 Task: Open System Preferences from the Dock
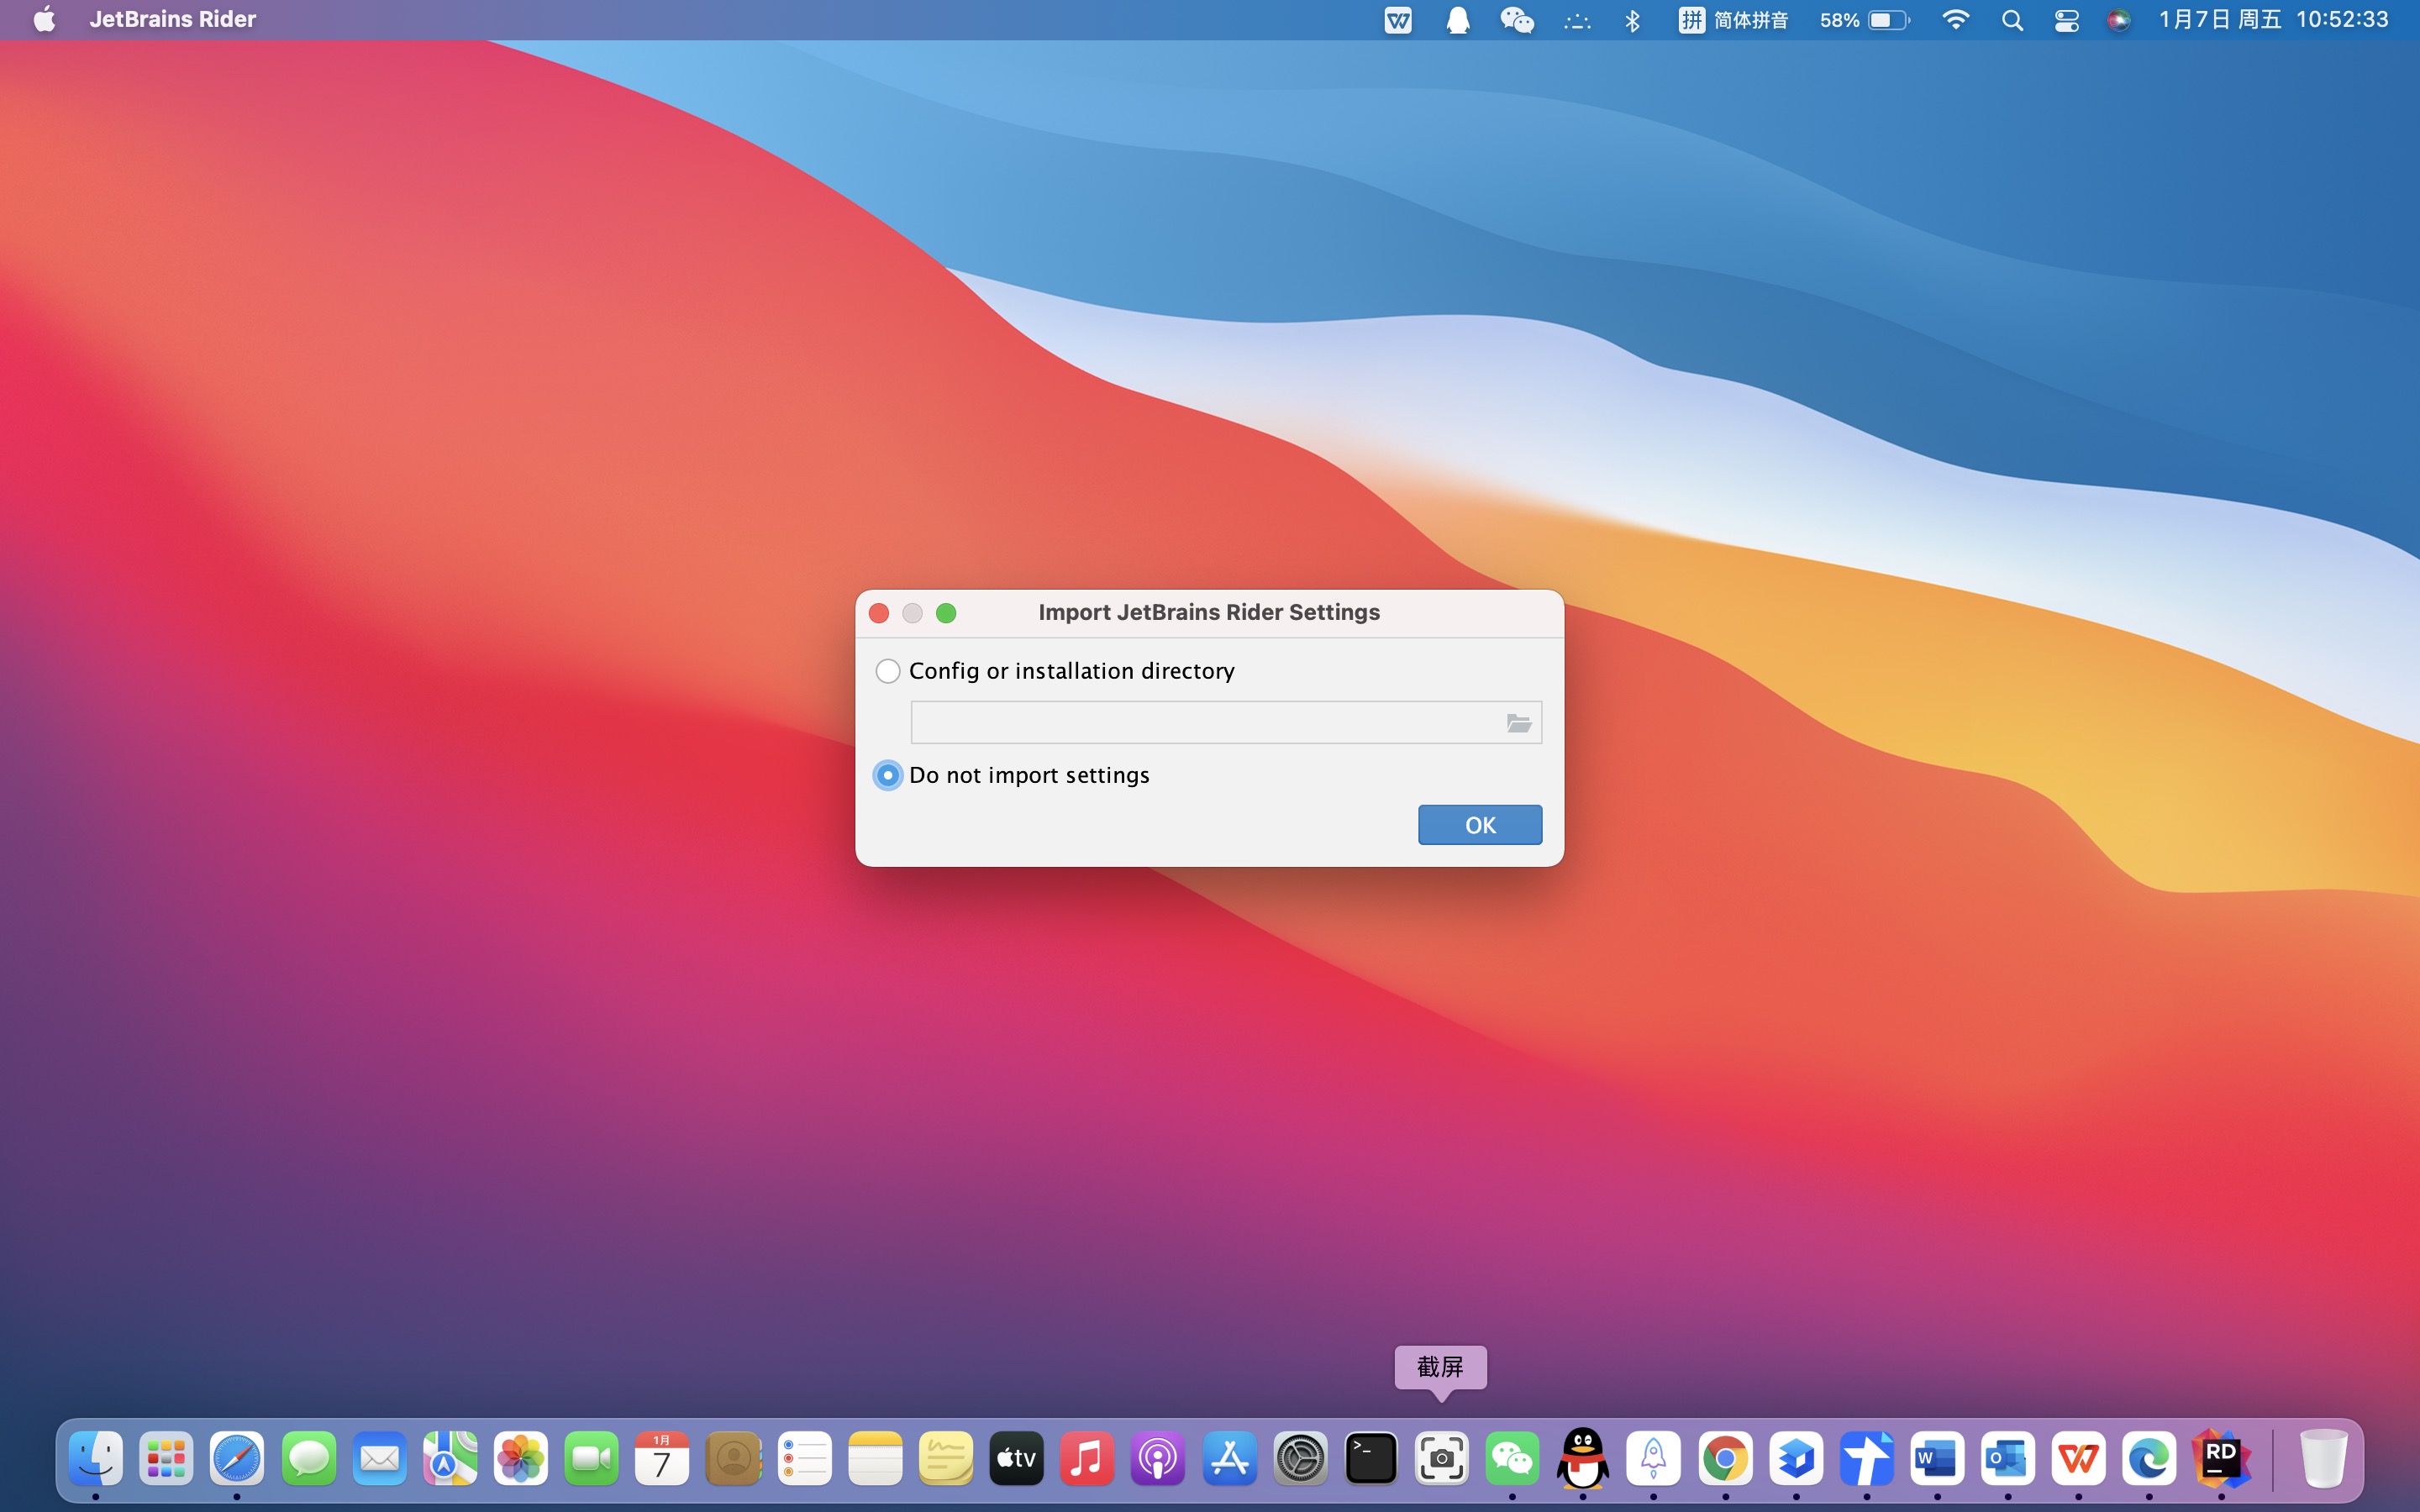[x=1300, y=1459]
